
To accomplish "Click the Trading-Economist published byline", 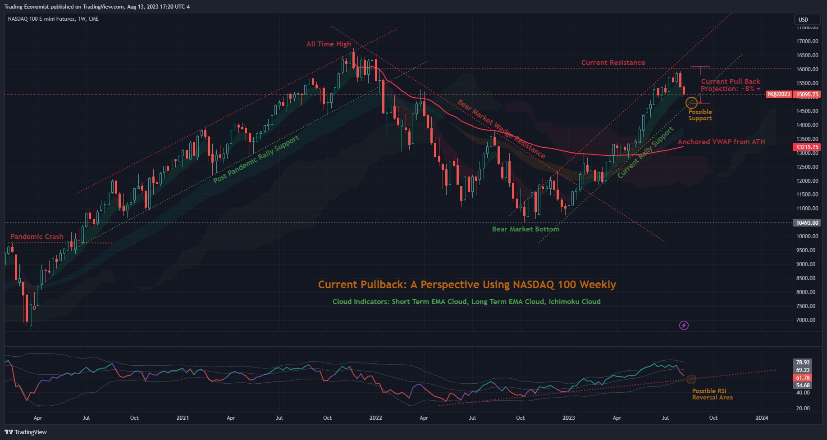I will coord(97,6).
